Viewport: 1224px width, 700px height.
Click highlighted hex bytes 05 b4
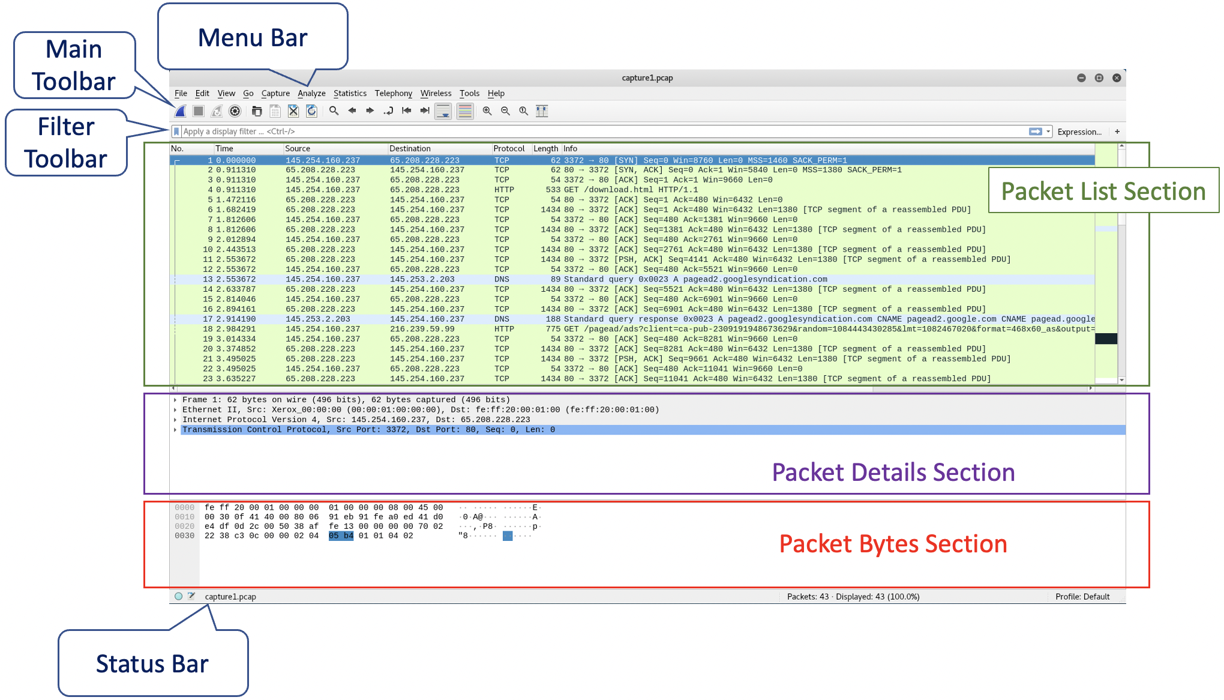pos(341,536)
